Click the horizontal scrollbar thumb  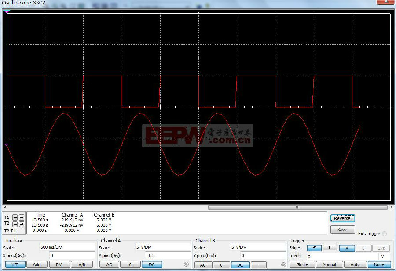[x=297, y=207]
